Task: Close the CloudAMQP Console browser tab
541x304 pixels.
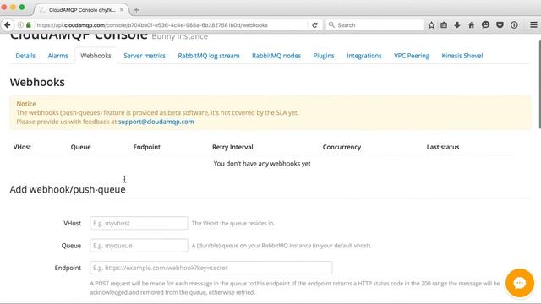Action: 122,10
